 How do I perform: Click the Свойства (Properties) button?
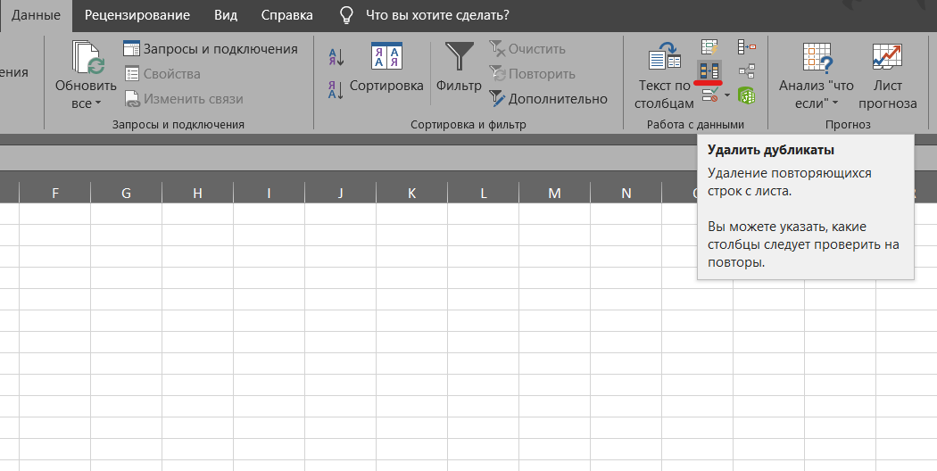click(162, 74)
